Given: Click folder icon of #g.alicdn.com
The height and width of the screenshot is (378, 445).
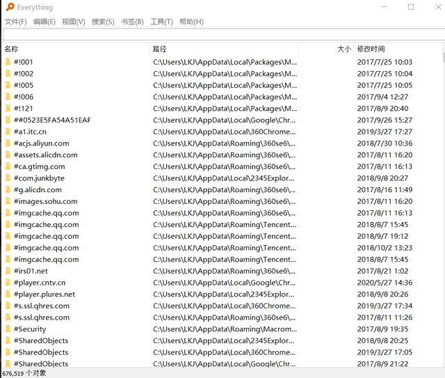Looking at the screenshot, I should click(8, 189).
